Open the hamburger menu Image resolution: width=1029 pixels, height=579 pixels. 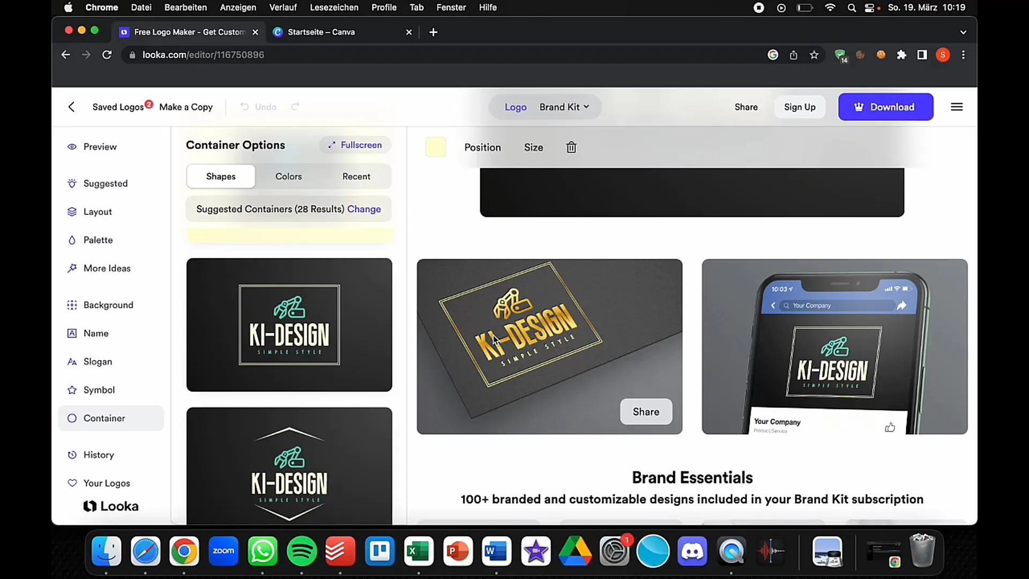point(957,107)
